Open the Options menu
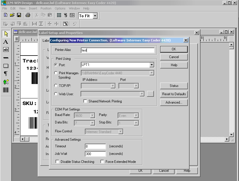 (60, 8)
